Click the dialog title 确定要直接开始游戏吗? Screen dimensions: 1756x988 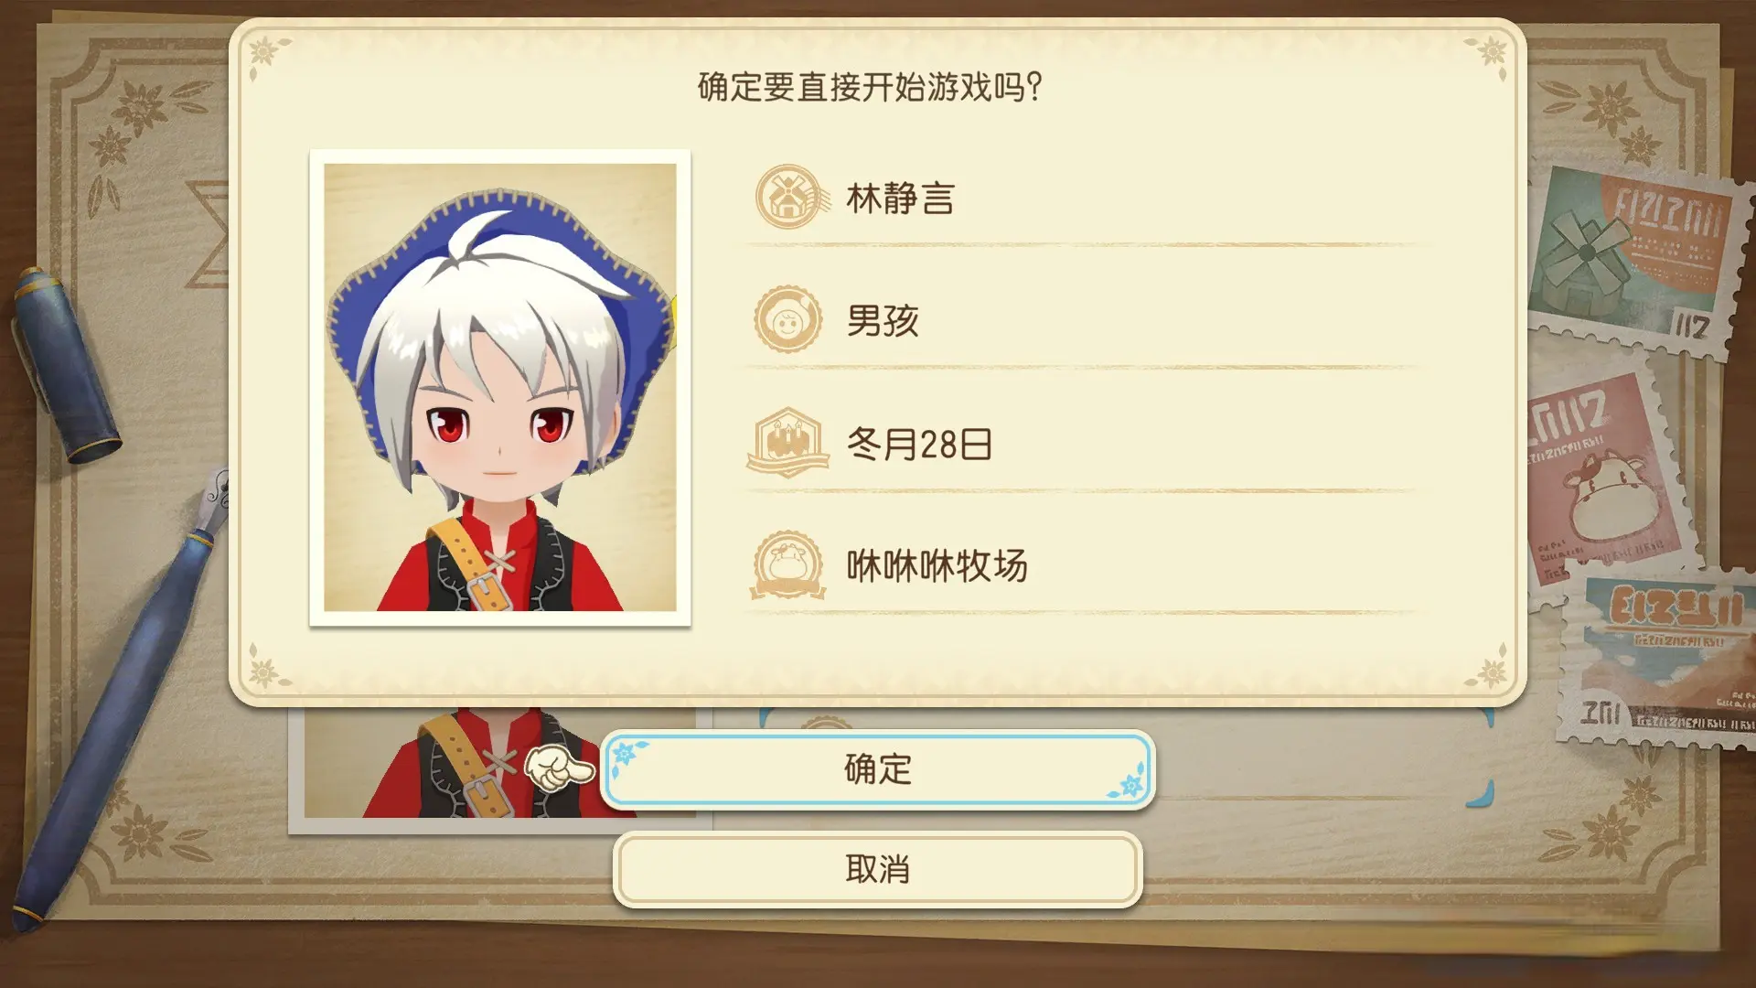870,87
